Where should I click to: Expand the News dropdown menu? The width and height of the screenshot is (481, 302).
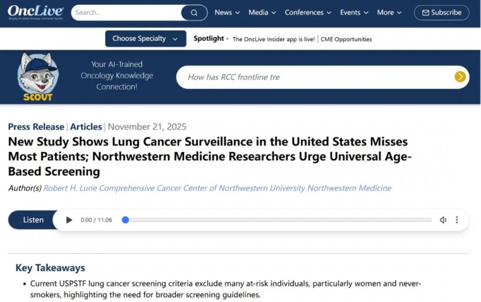coord(227,13)
